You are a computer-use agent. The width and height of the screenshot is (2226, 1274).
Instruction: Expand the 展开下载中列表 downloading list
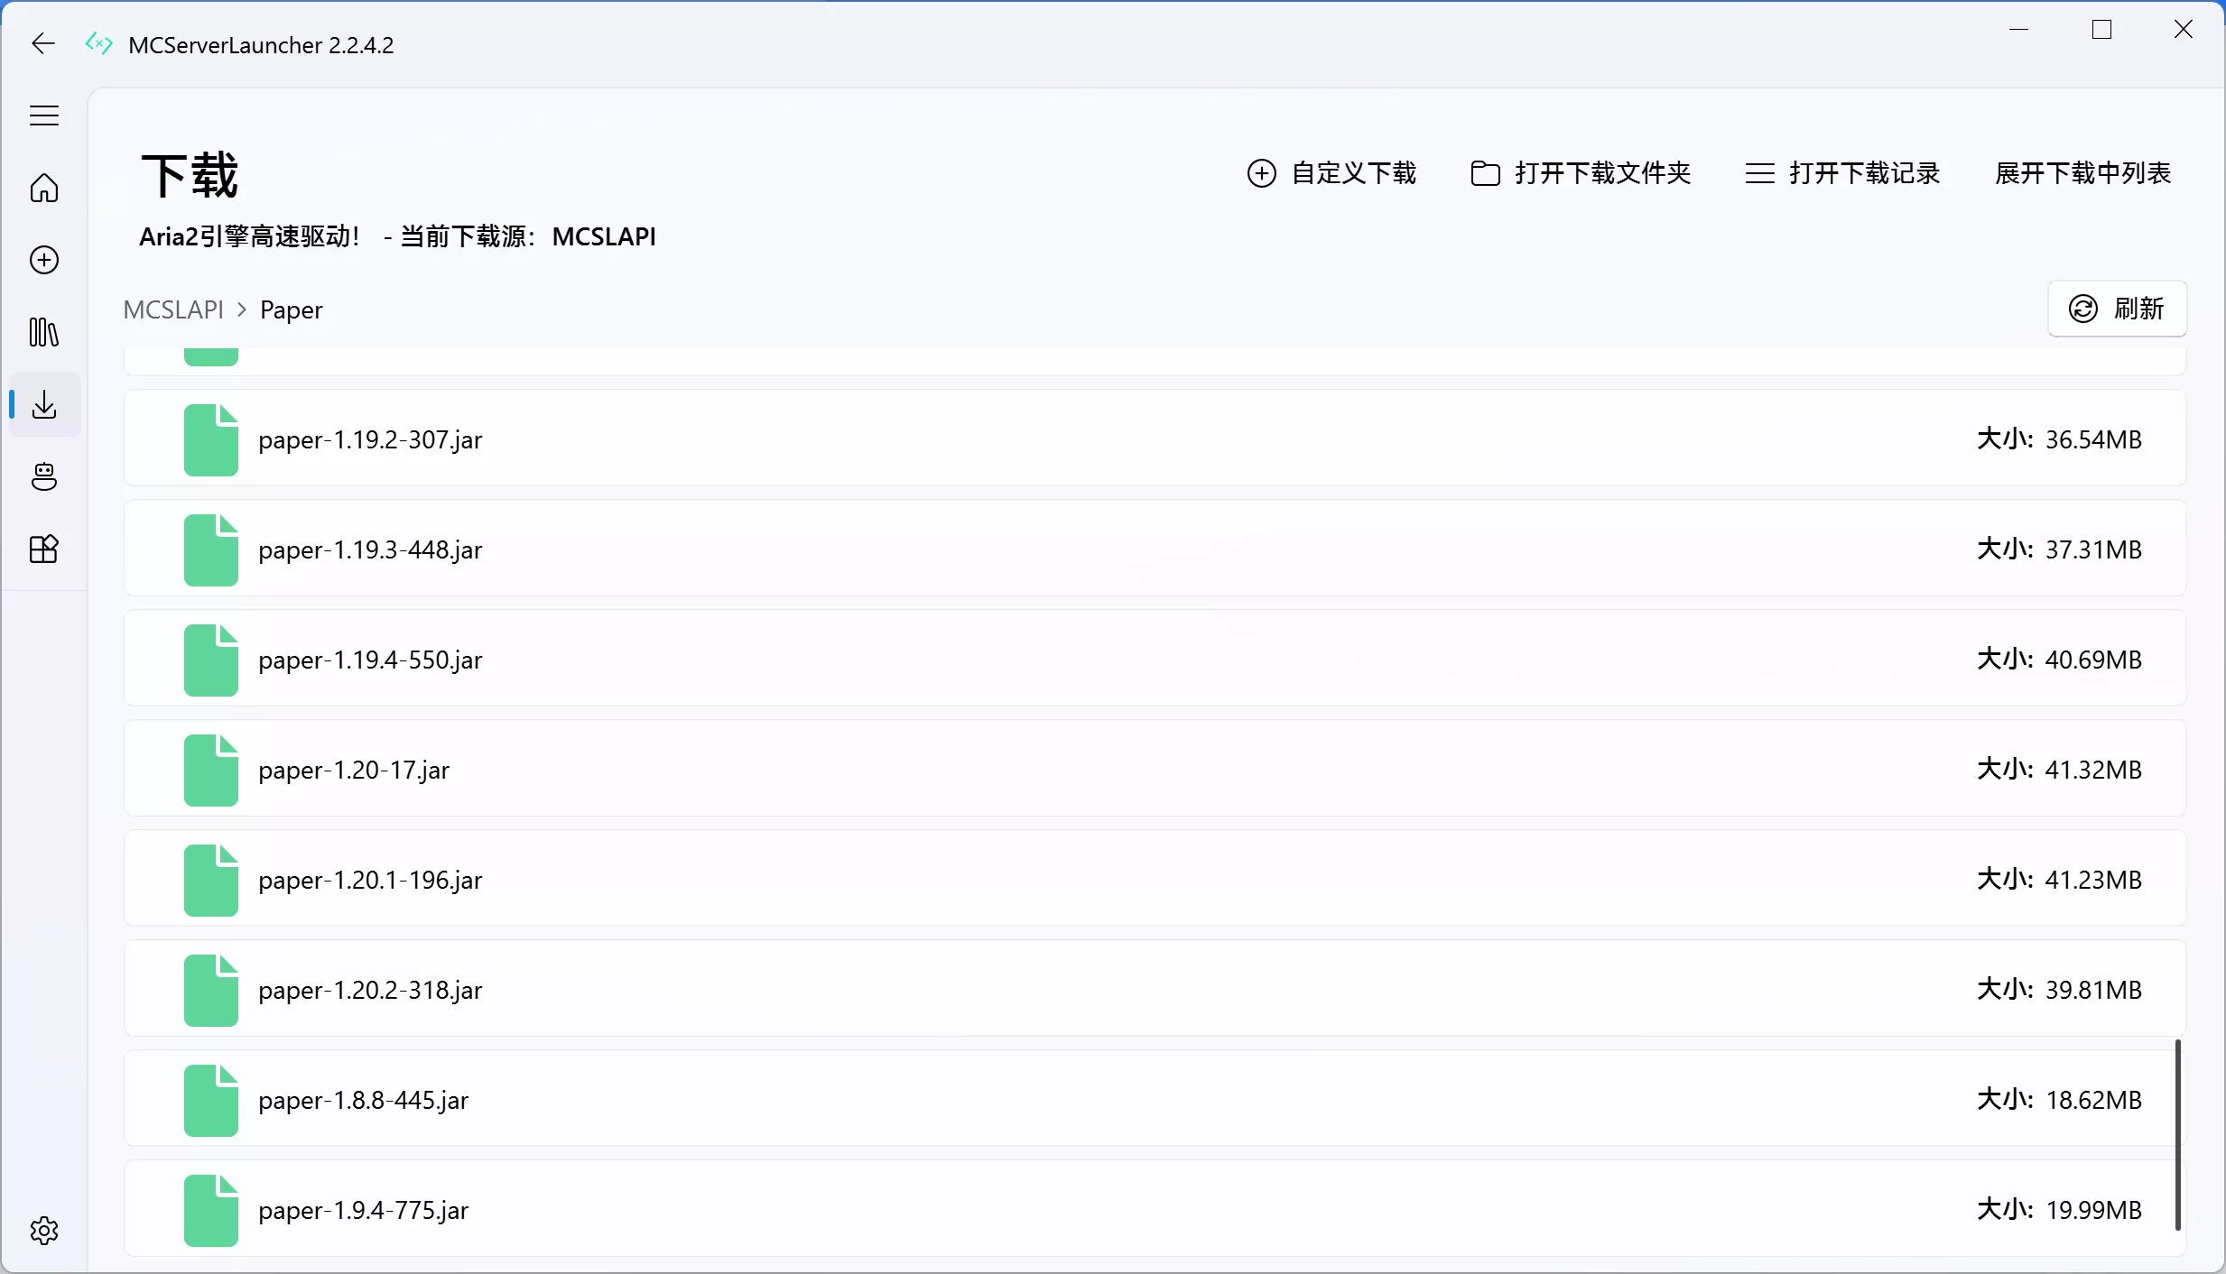pyautogui.click(x=2081, y=172)
